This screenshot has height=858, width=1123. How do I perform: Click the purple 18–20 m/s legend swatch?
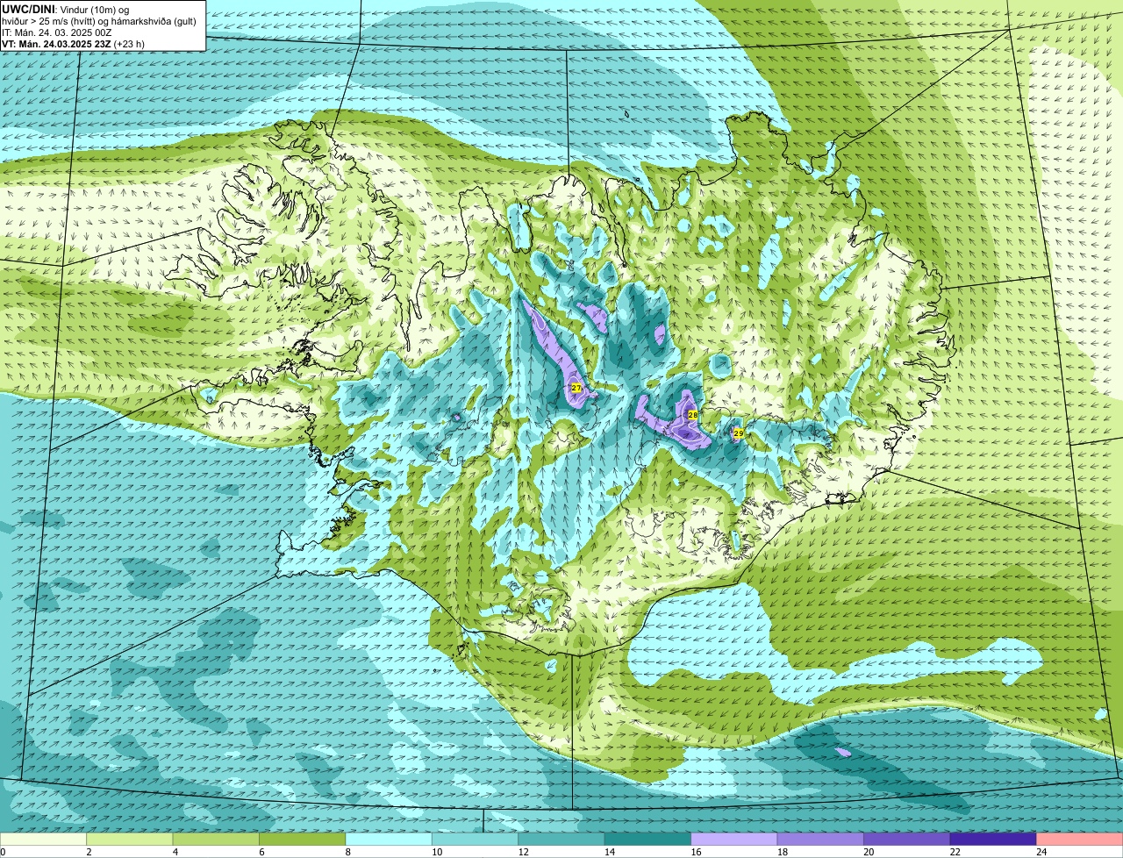point(820,839)
